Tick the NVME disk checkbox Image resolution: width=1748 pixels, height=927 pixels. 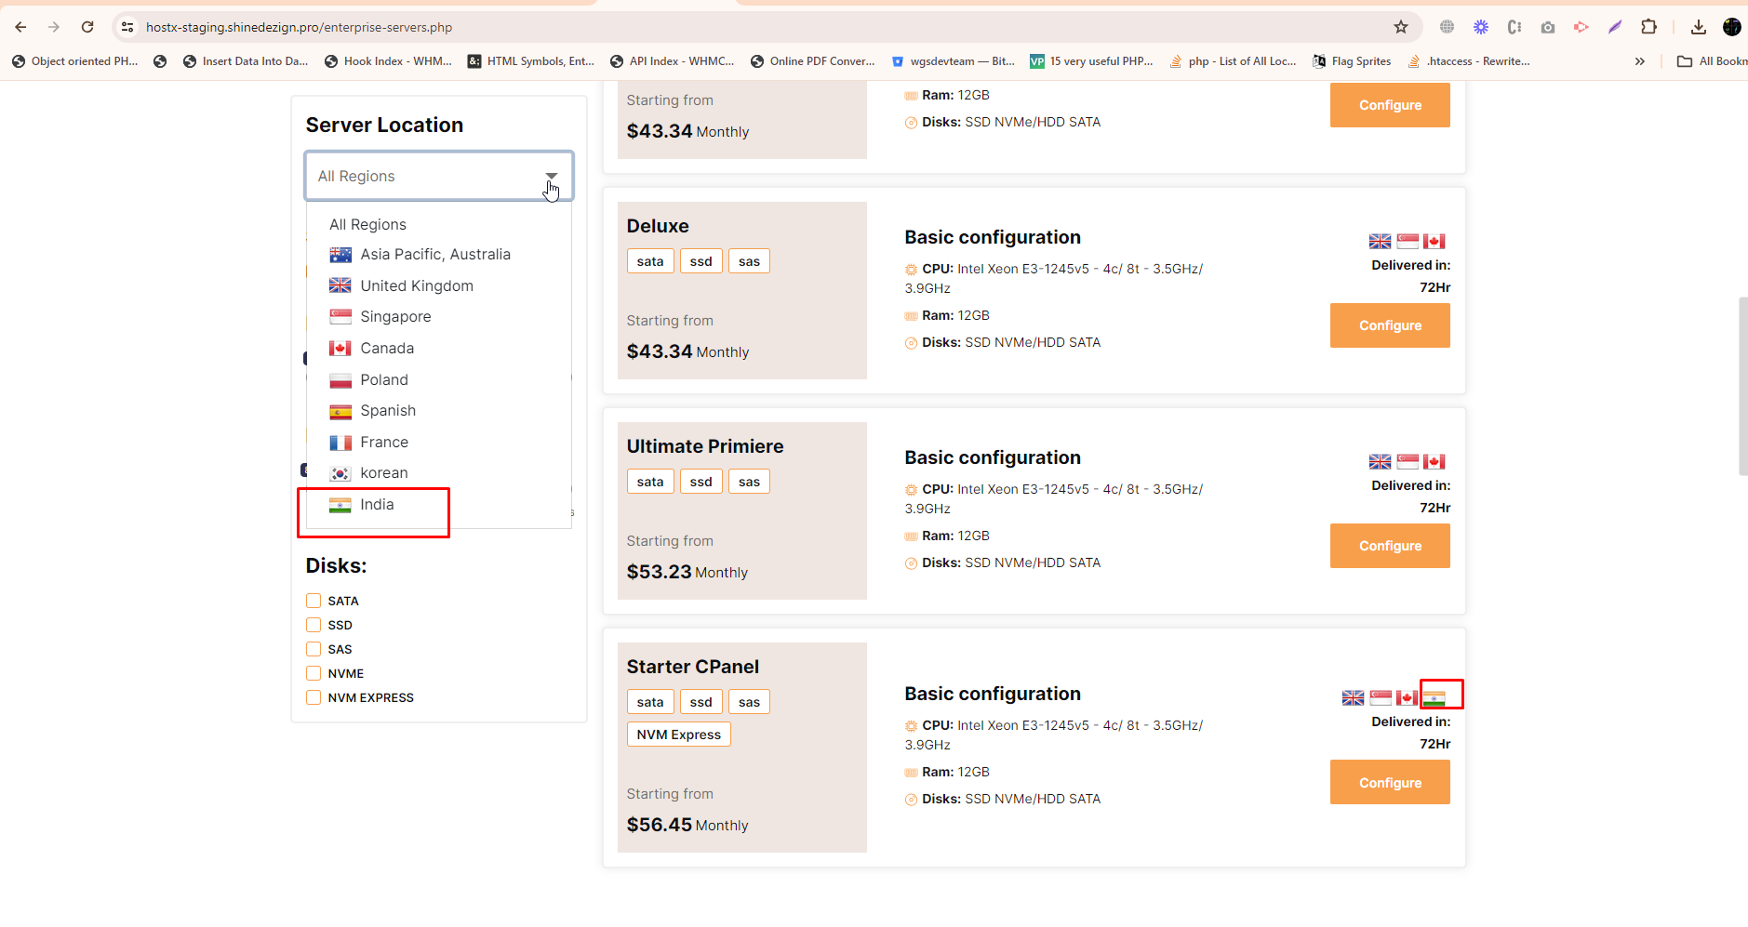[314, 673]
